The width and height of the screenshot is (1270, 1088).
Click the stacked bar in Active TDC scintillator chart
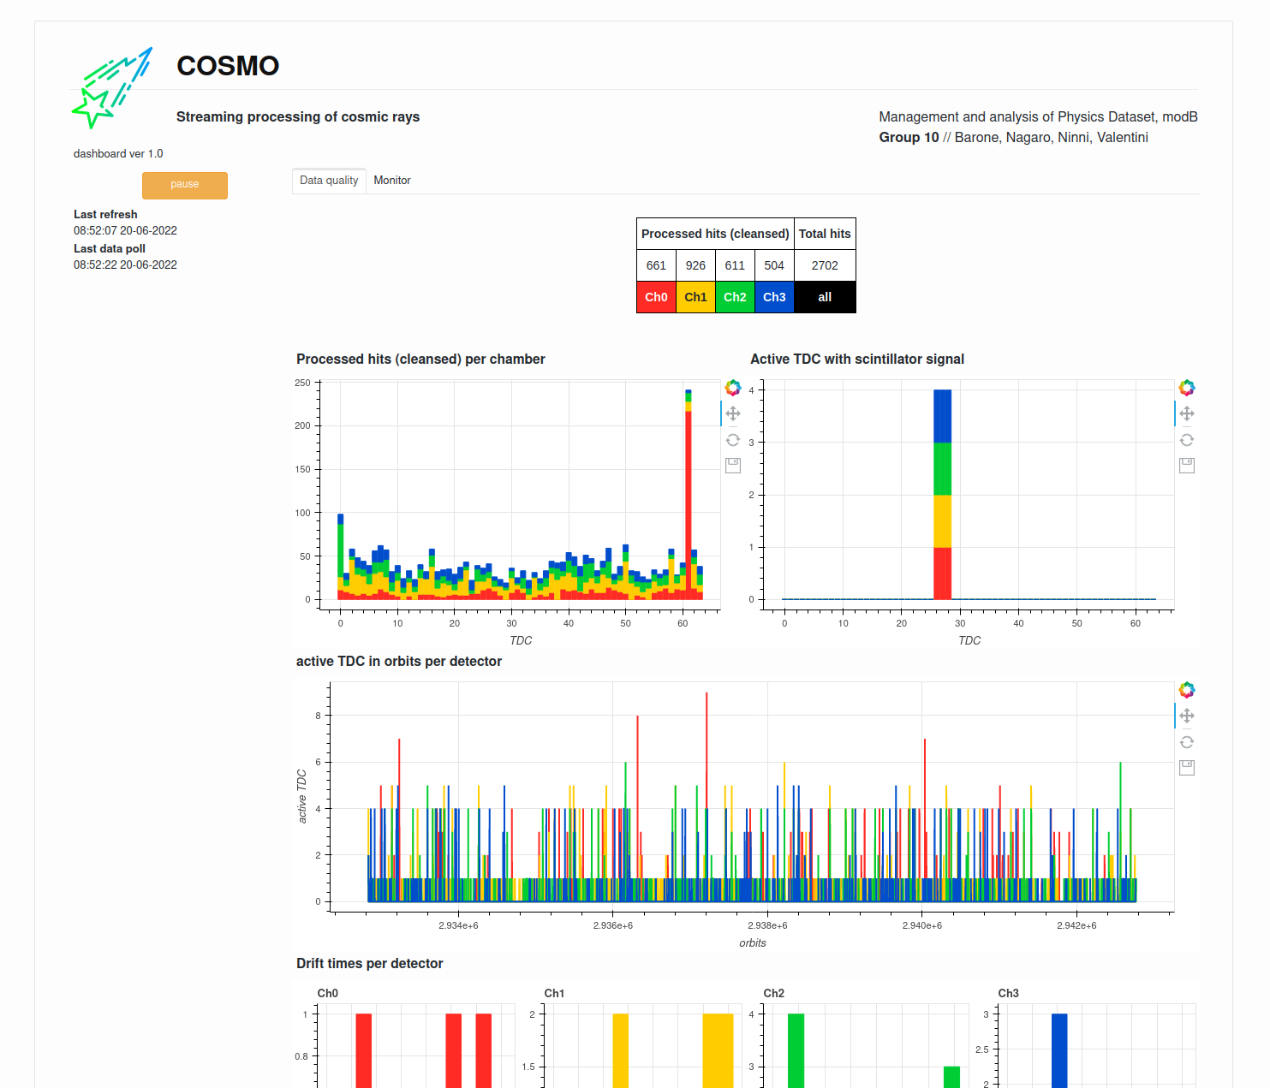(942, 495)
